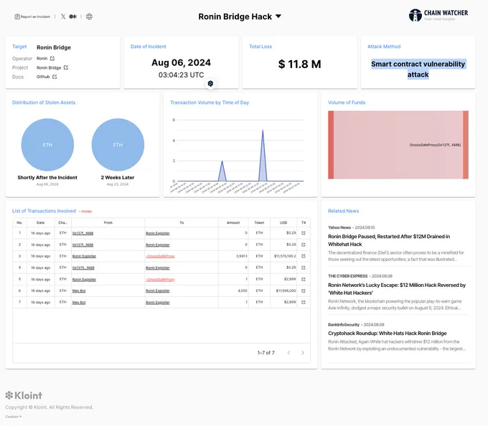The width and height of the screenshot is (488, 426).
Task: Open Ronin Exploiter To address in row 1
Action: click(157, 233)
